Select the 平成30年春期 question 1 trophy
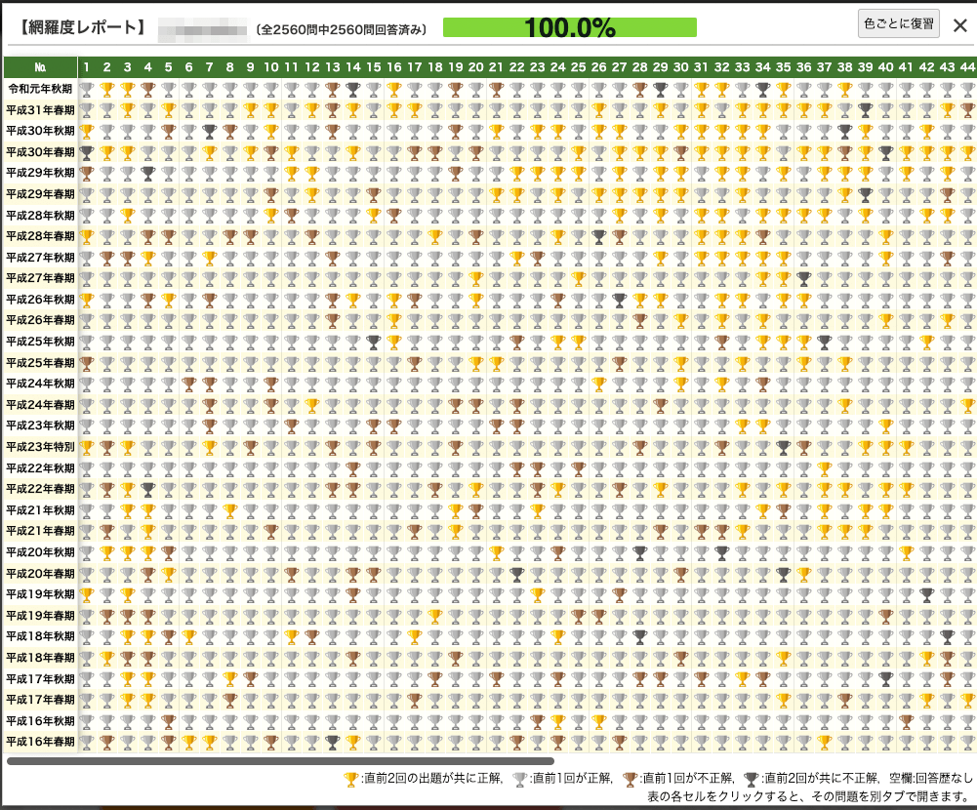This screenshot has height=810, width=977. [x=86, y=152]
